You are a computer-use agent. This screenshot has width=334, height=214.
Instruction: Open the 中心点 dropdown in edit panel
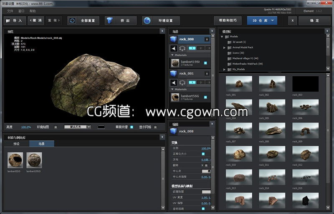(206, 171)
